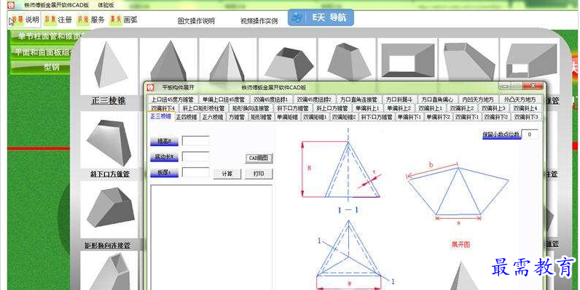Switch to the 方口直角连接管 tab
This screenshot has width=580, height=290.
coord(358,100)
